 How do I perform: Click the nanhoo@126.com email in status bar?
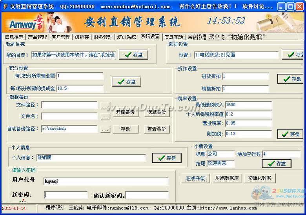point(129,208)
